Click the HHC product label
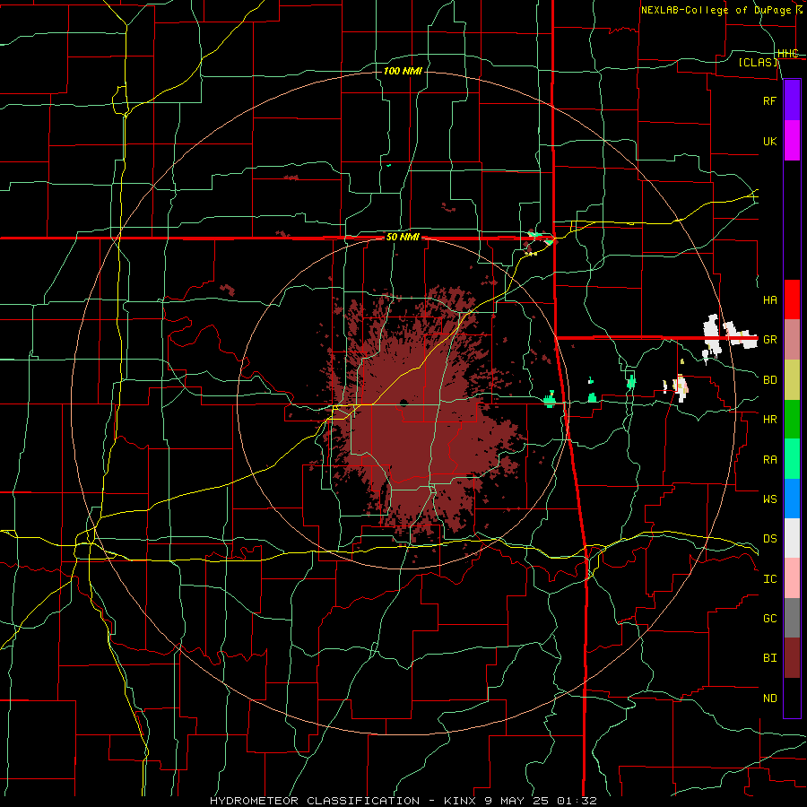Viewport: 807px width, 807px height. 787,54
